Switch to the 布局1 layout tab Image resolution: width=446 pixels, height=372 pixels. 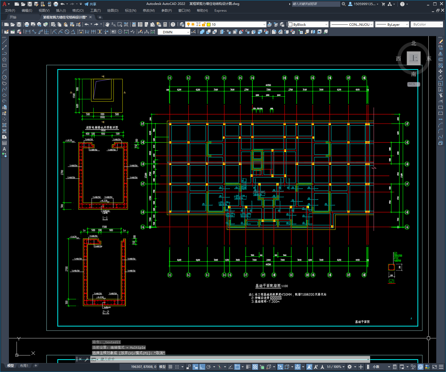(24, 366)
